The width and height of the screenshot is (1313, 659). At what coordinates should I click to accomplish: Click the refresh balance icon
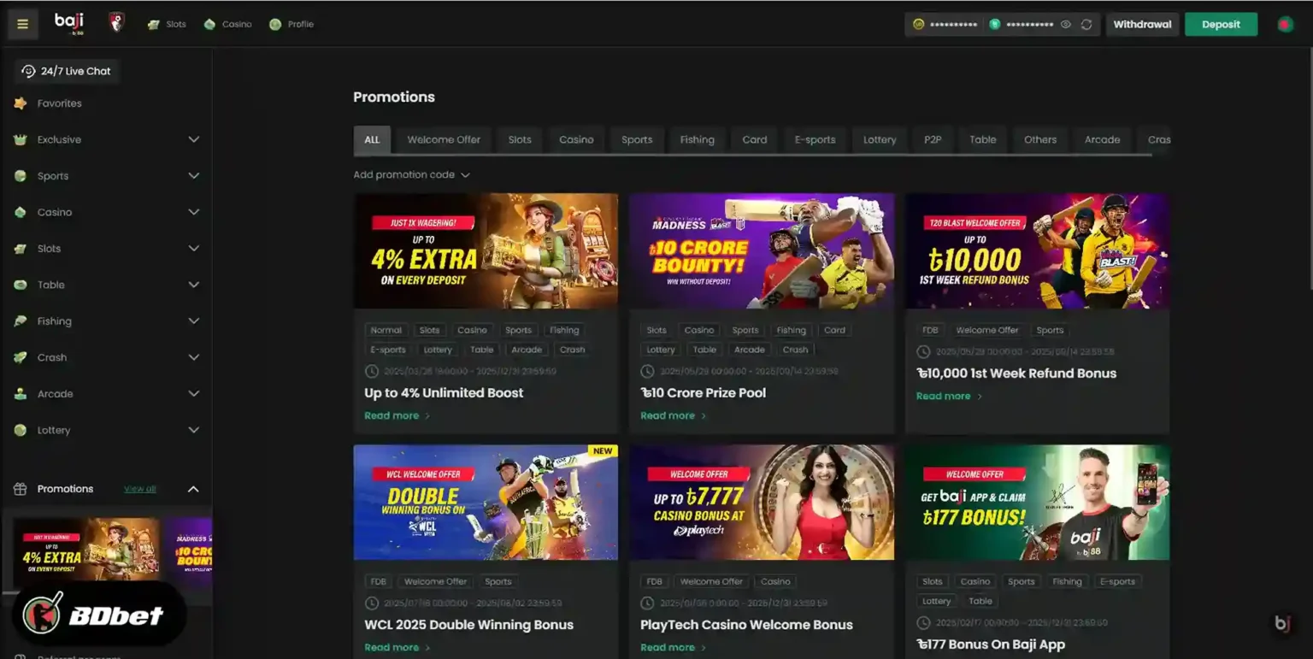click(1086, 25)
